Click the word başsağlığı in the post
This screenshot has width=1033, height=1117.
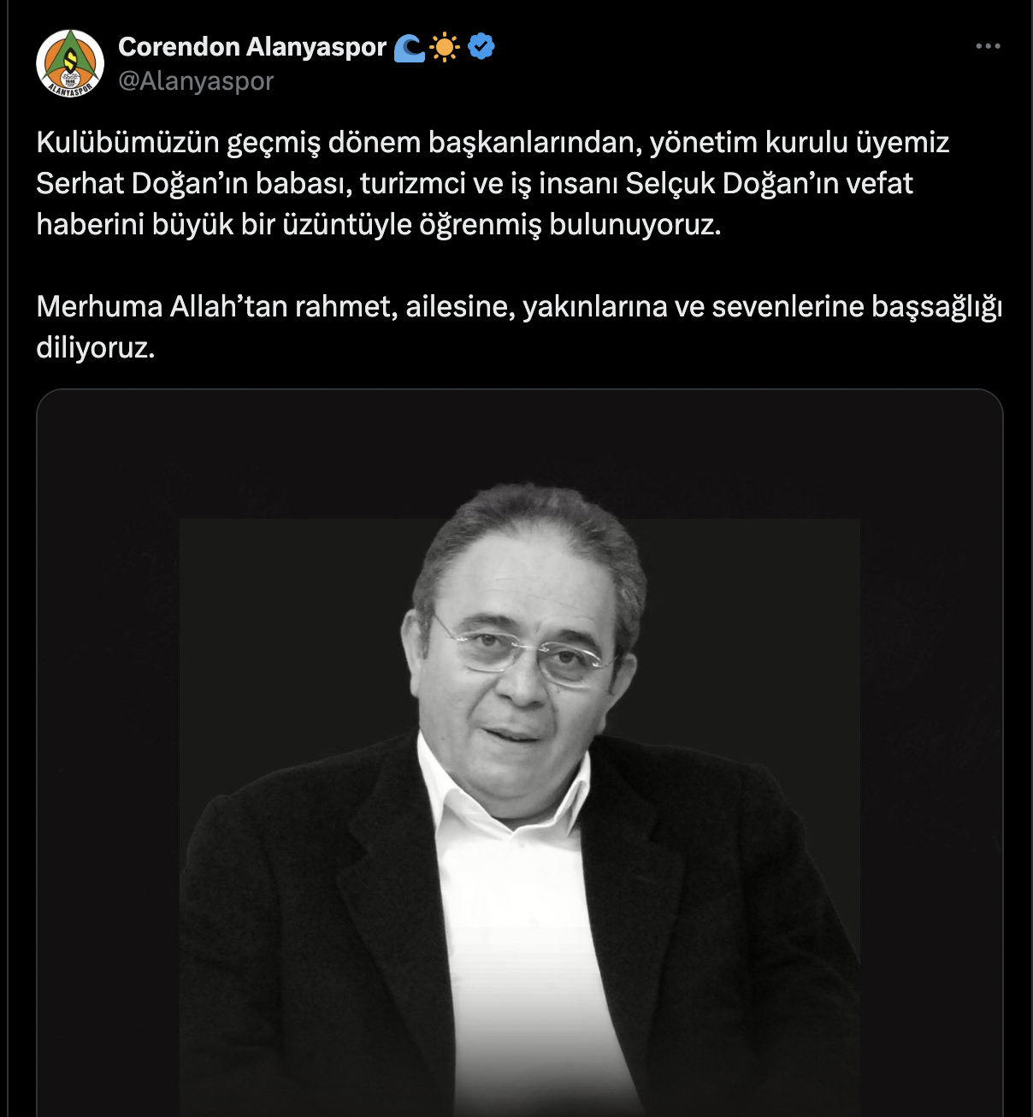pos(937,306)
